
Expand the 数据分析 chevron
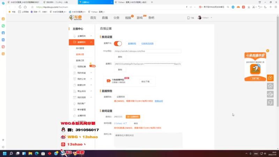(x=91, y=85)
